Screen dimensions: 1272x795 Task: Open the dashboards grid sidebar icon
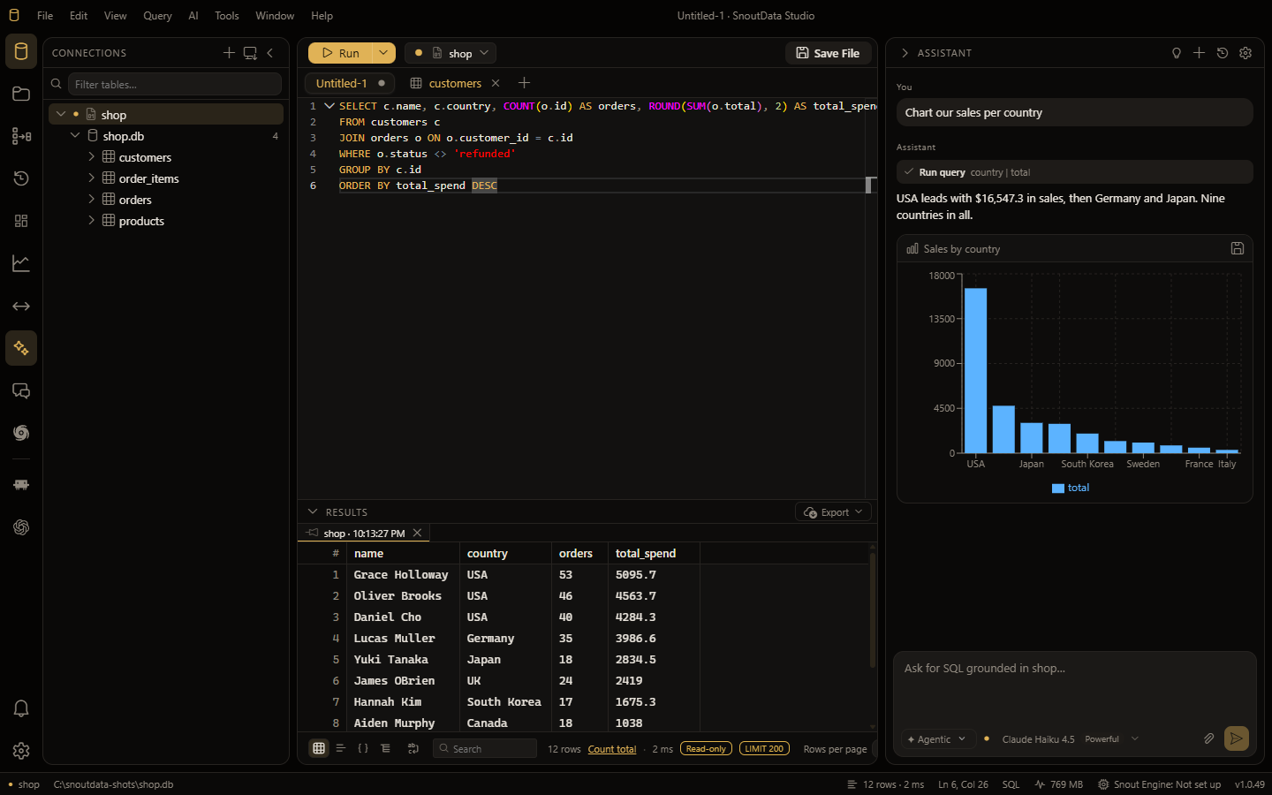click(x=21, y=221)
